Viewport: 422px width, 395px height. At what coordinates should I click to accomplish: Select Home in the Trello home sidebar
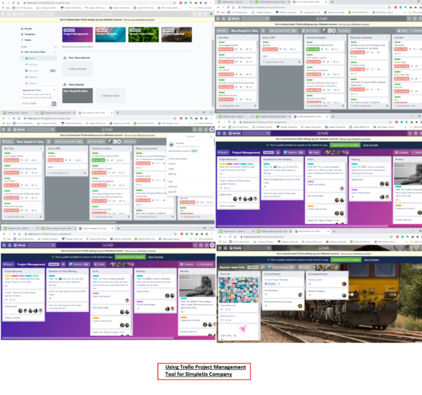[x=26, y=40]
